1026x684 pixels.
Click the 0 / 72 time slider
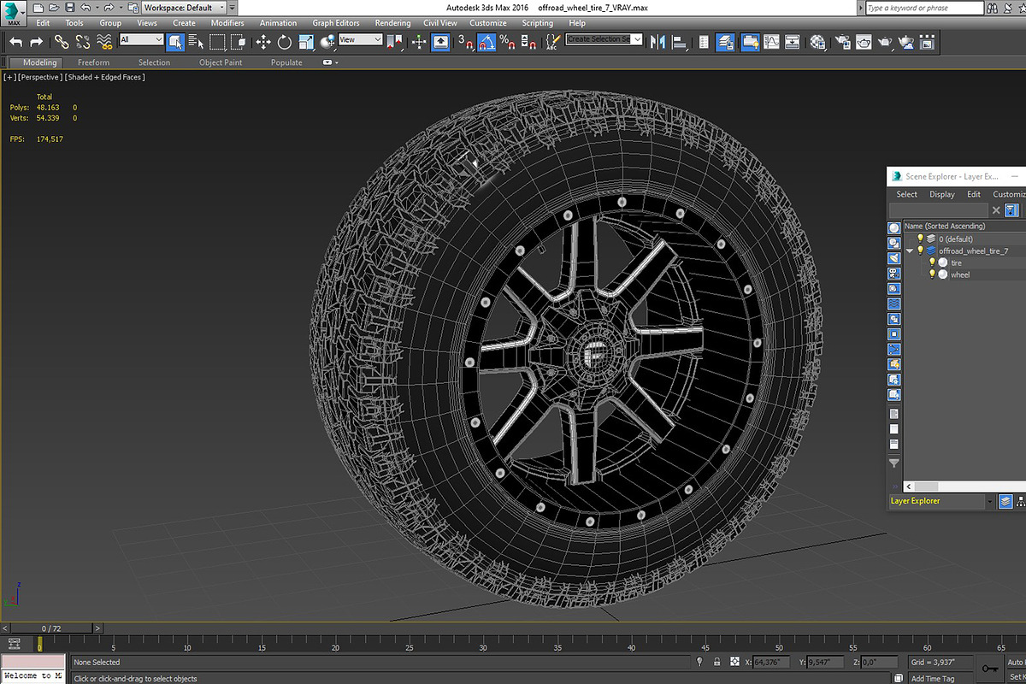(52, 628)
